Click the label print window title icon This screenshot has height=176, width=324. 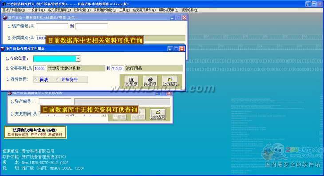[5, 18]
